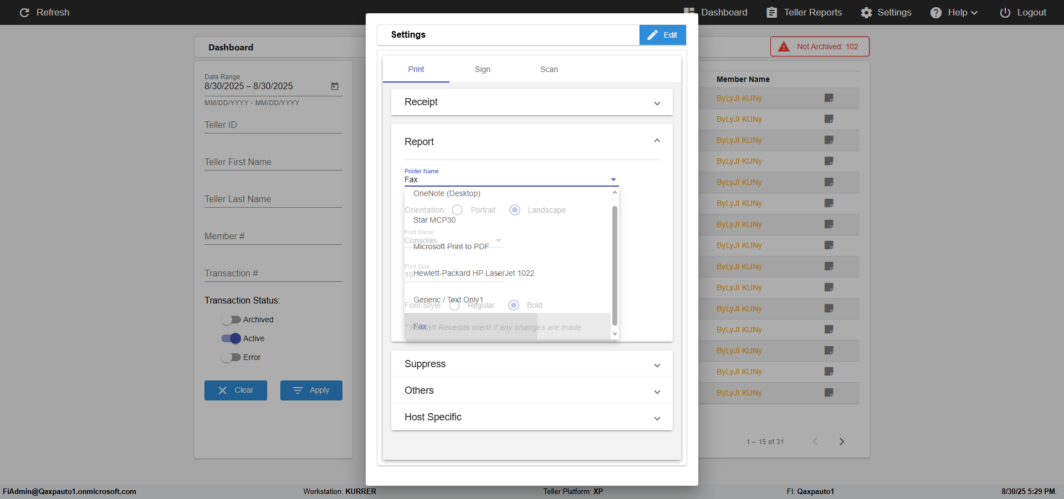
Task: Expand the Host Specific section
Action: click(x=532, y=417)
